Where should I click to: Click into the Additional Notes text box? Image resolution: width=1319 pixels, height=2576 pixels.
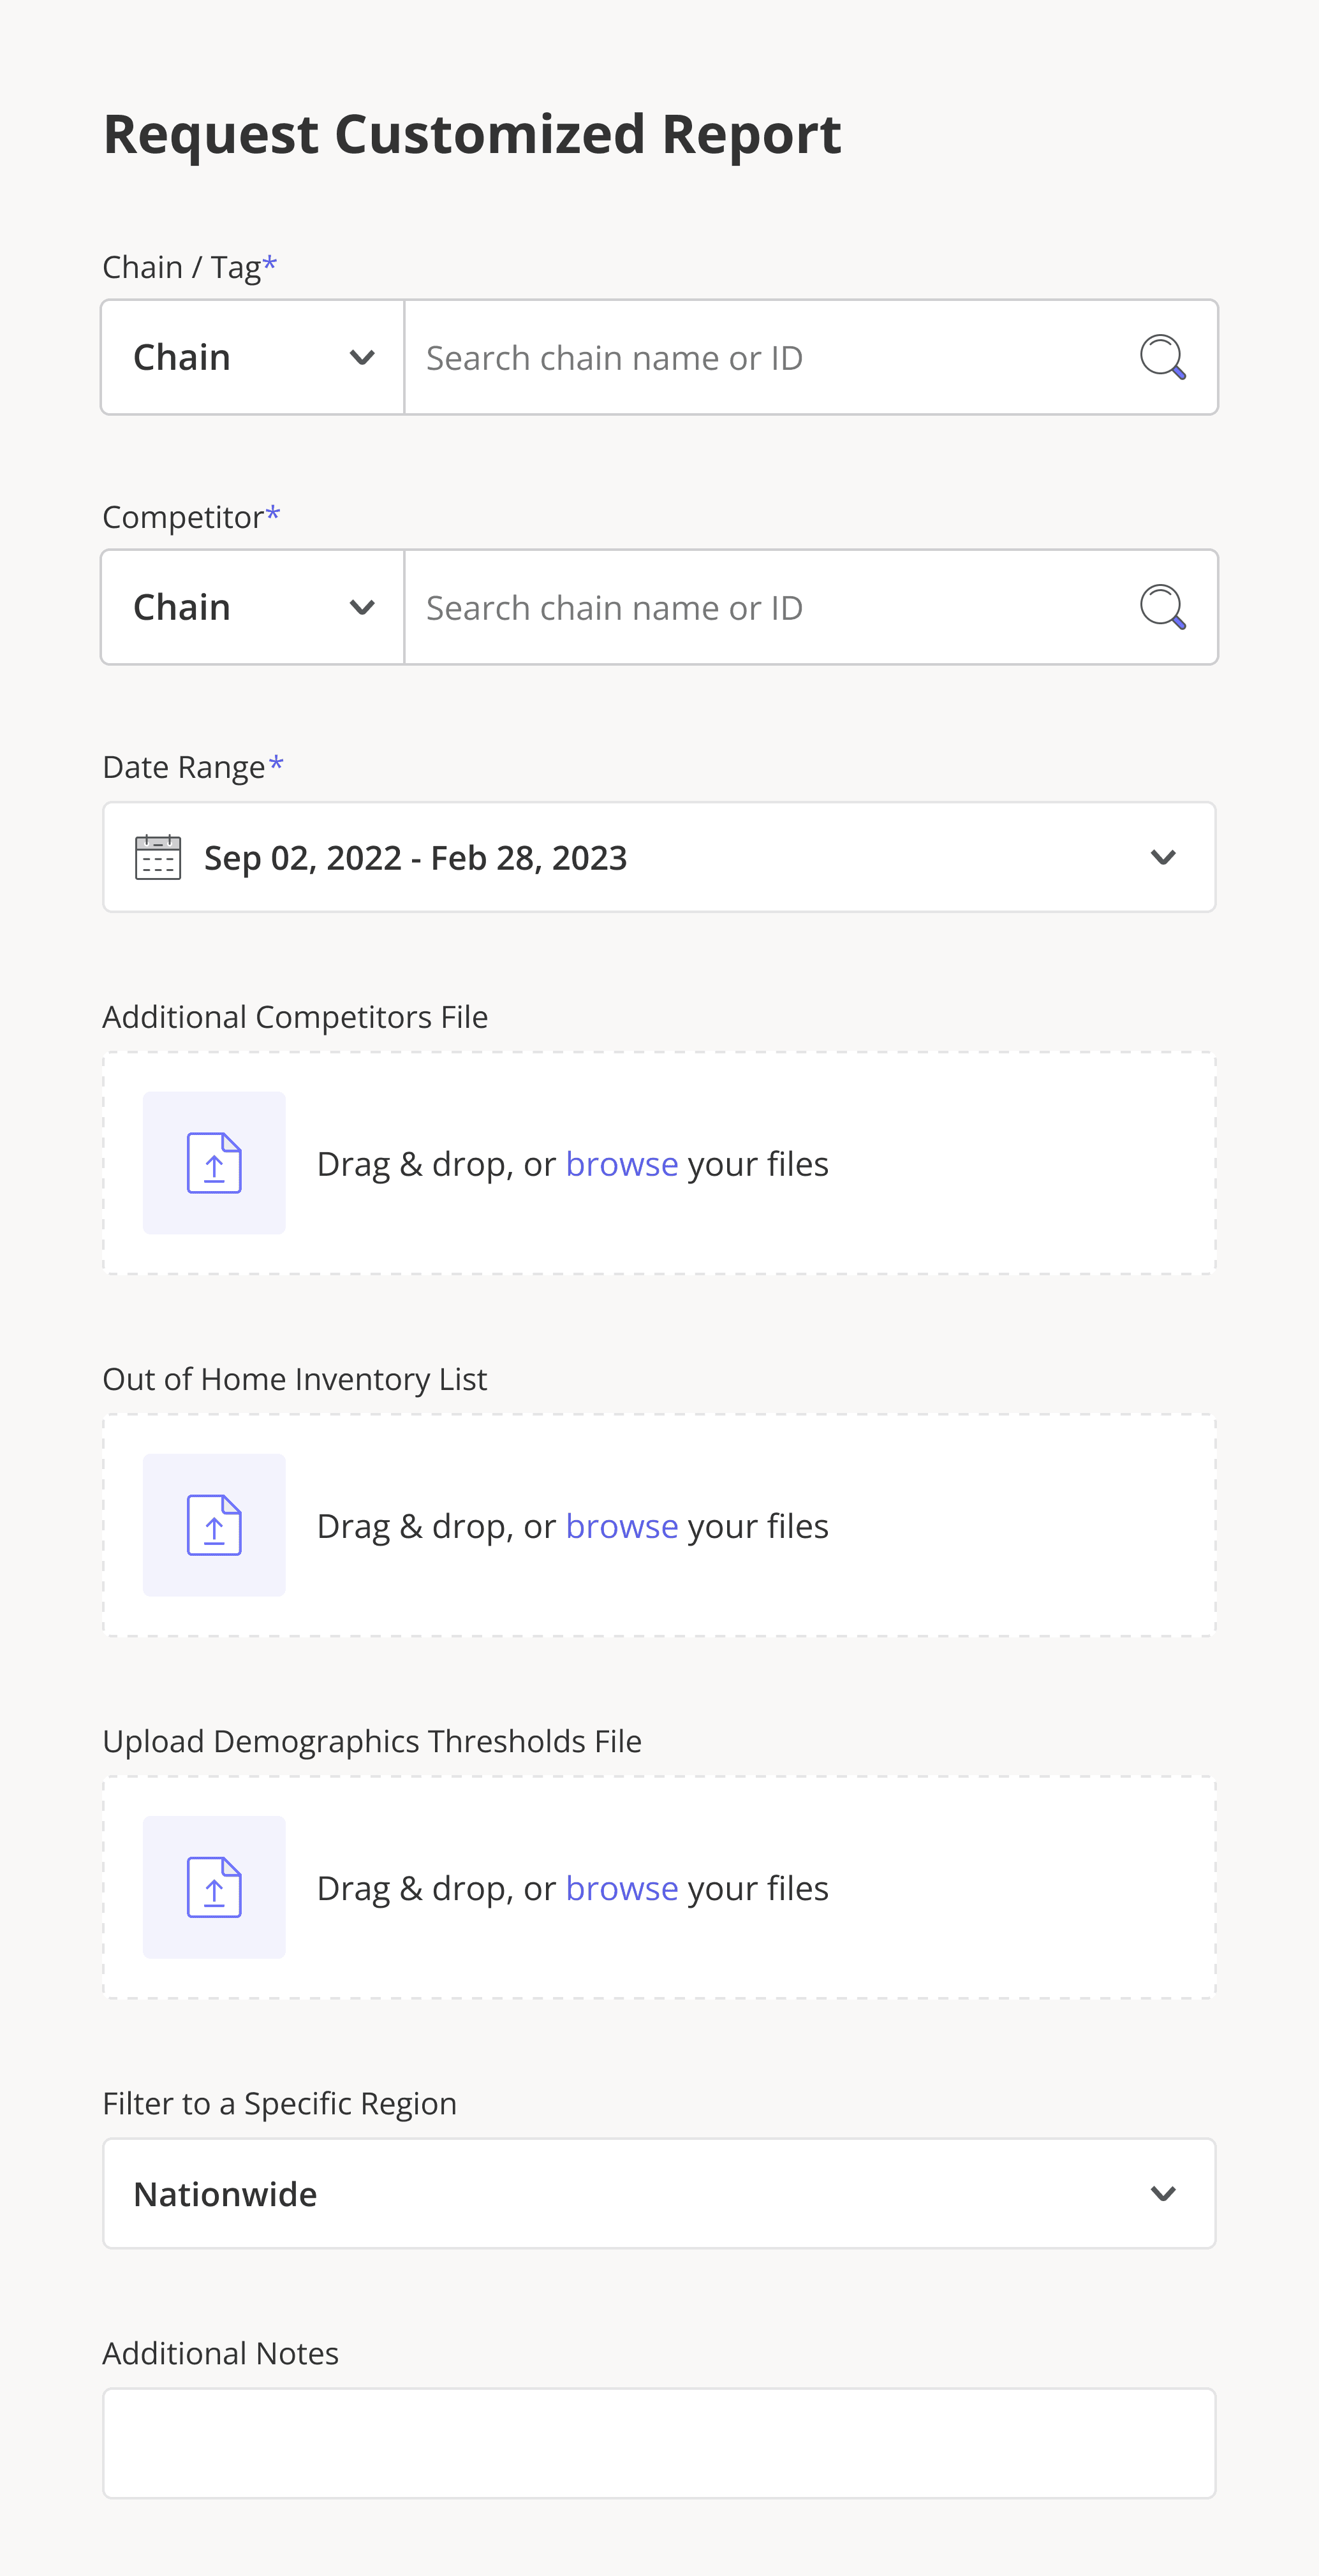coord(659,2443)
